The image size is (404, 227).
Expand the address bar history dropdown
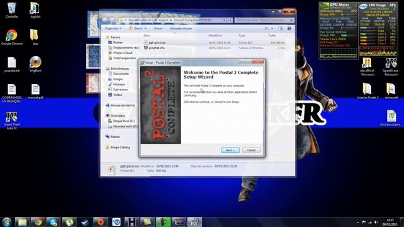(x=224, y=20)
